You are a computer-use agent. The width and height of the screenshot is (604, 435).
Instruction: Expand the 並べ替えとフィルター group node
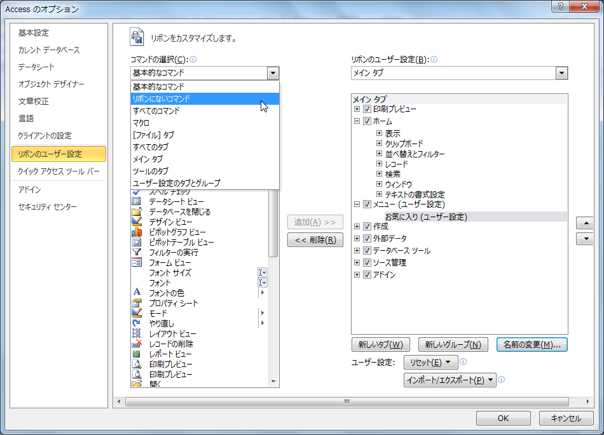tap(379, 154)
